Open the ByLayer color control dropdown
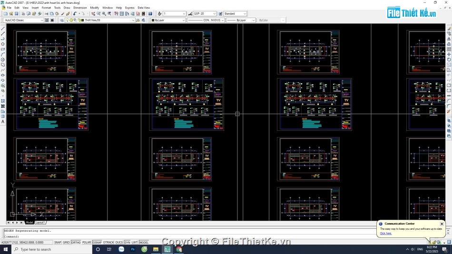452x254 pixels. (168, 20)
